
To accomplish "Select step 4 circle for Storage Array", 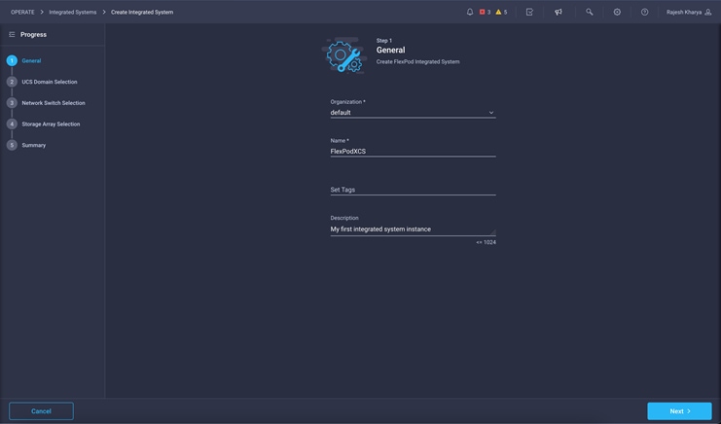I will 12,124.
